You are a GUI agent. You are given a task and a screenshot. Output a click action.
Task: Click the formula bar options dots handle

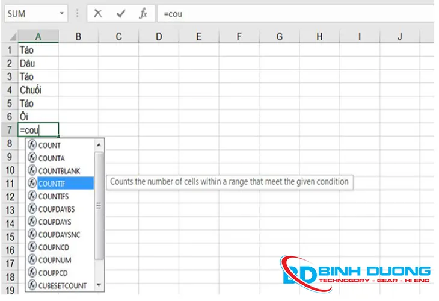77,13
